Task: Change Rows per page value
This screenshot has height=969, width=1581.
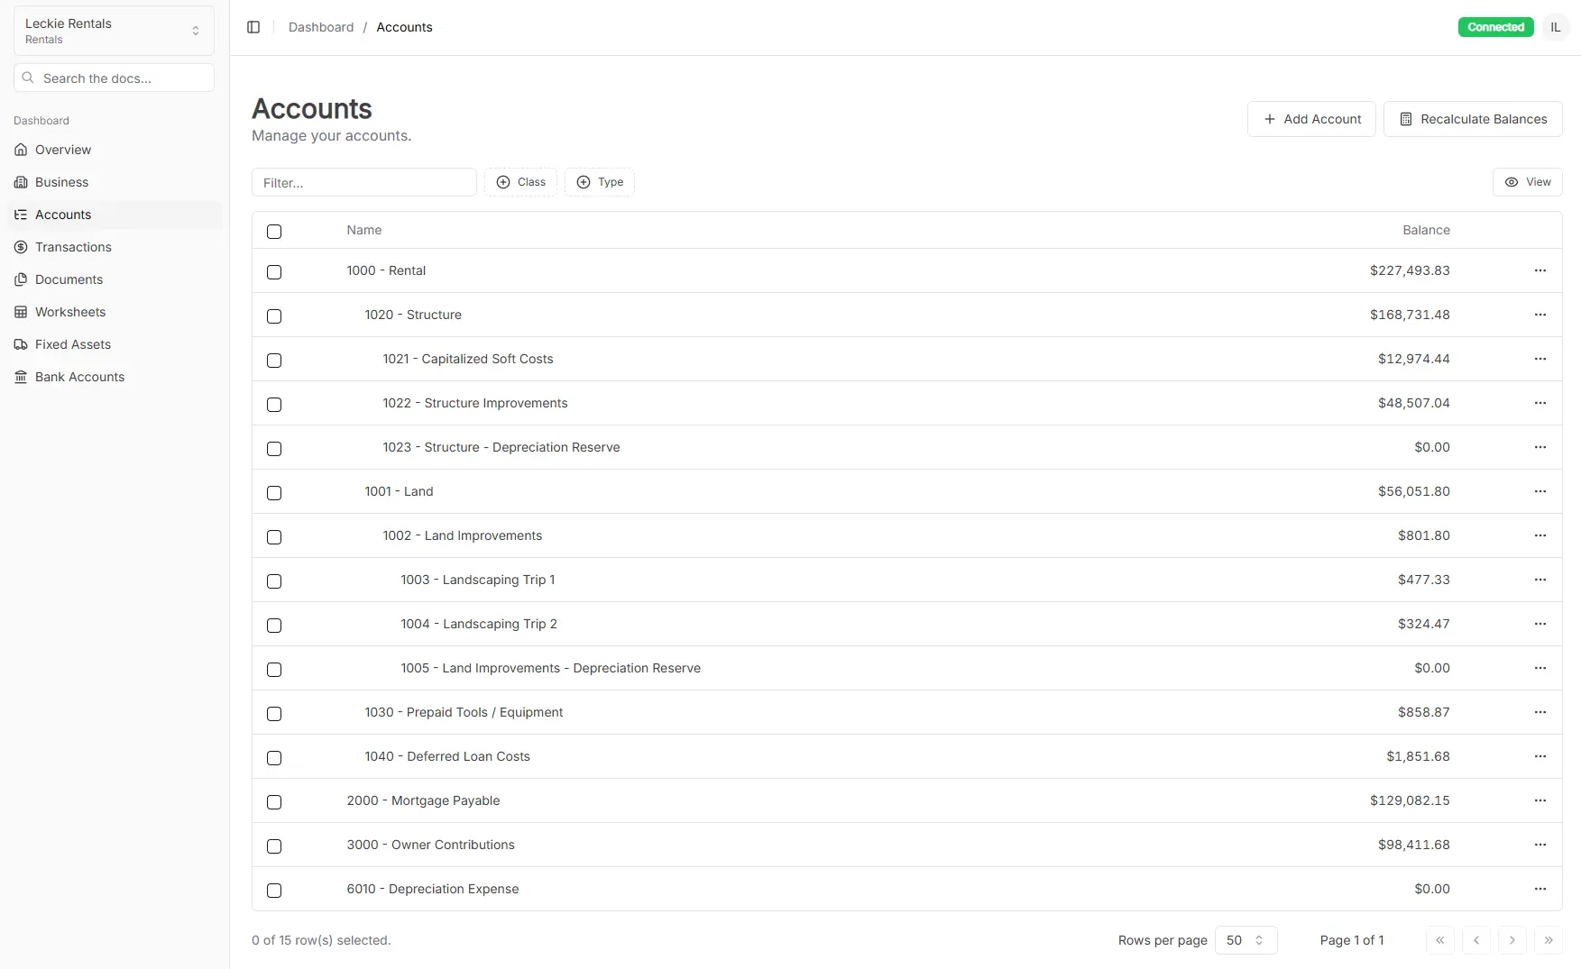Action: [x=1245, y=940]
